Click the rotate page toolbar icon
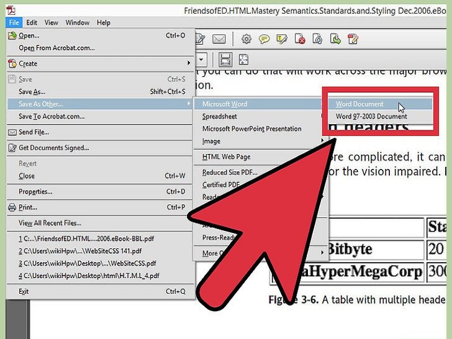Screen dimensions: 452x339 coord(317,39)
